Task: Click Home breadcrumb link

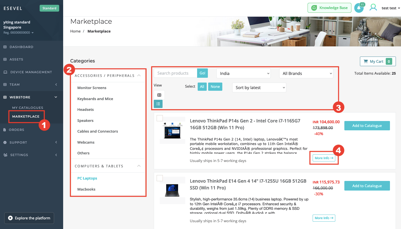Action: click(75, 31)
